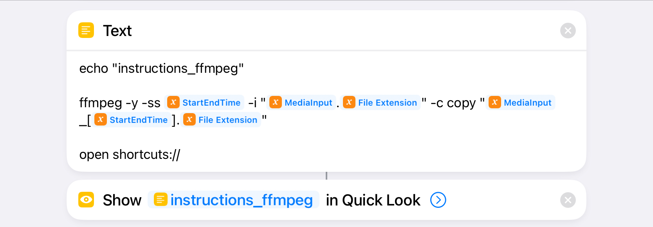Expand Quick Look options with the blue chevron
Image resolution: width=653 pixels, height=227 pixels.
438,200
